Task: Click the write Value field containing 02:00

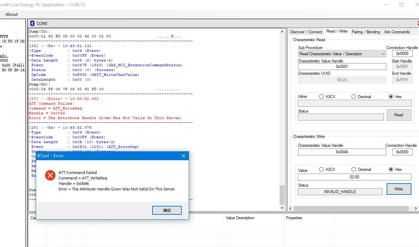Action: [x=354, y=177]
